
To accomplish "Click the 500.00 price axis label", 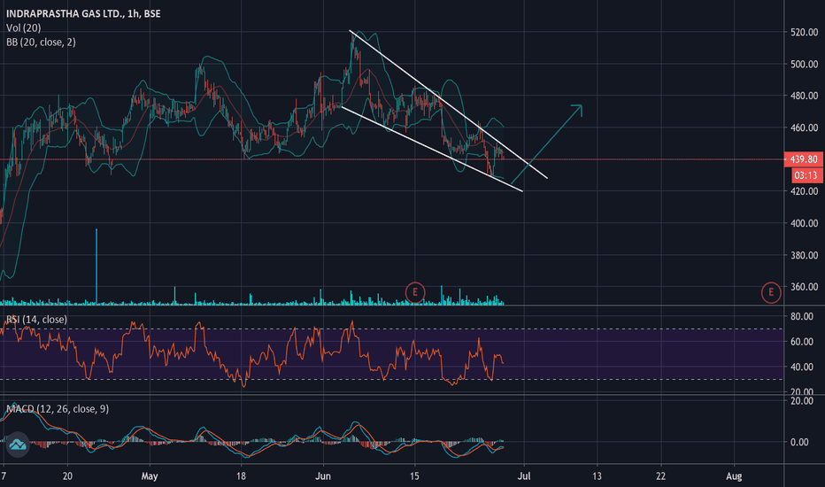I will 804,65.
